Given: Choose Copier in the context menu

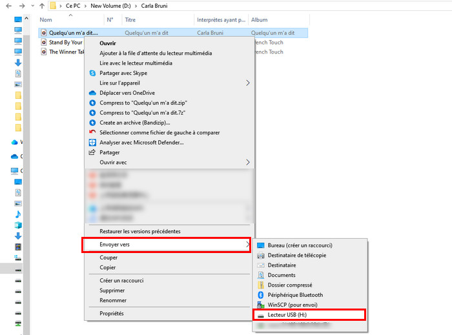Looking at the screenshot, I should coord(108,267).
